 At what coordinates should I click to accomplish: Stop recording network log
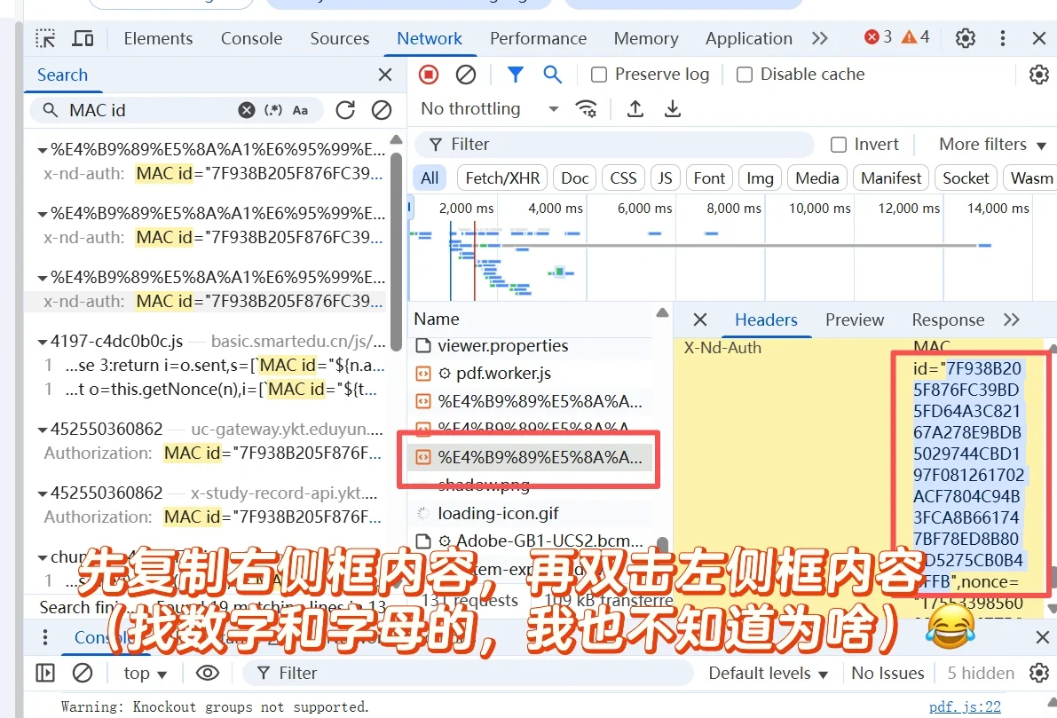point(428,75)
